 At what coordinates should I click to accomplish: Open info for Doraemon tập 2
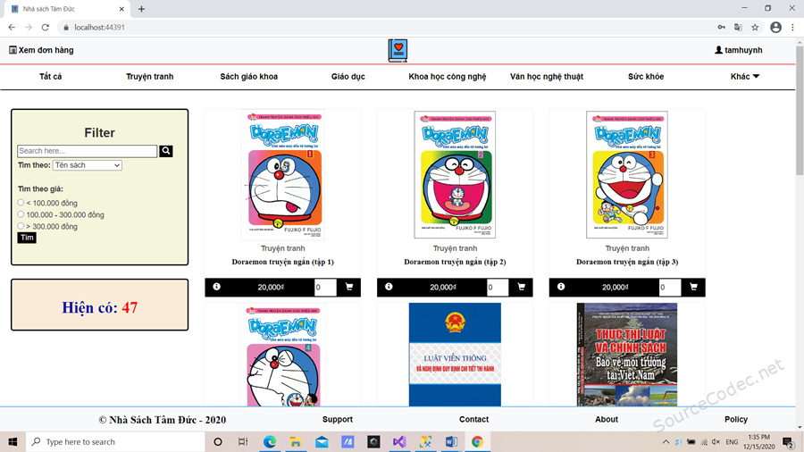coord(389,287)
